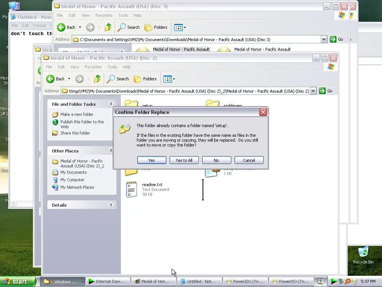Expand address bar dropdown in Disc 2 window

coord(313,91)
